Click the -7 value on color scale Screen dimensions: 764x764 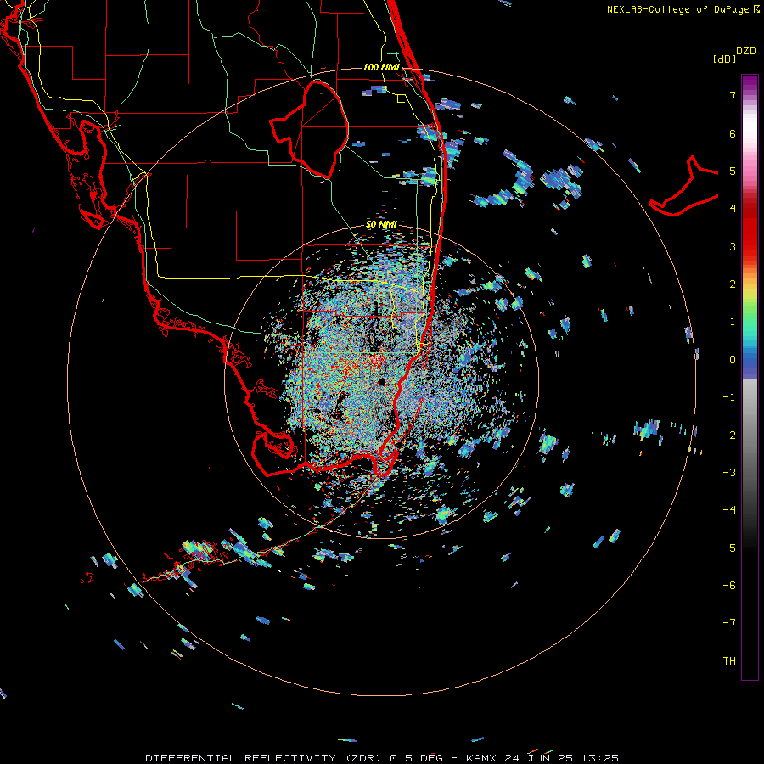(x=729, y=623)
